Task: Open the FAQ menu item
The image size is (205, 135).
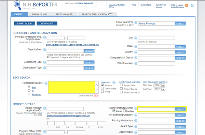Action: [x=134, y=5]
